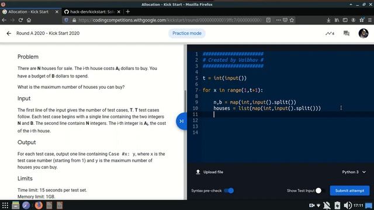Open the scoreboard rank icon
Viewport: 374px width, 210px height.
330,33
